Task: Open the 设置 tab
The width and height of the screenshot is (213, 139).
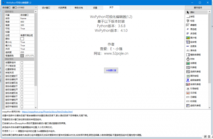Action: point(95,8)
